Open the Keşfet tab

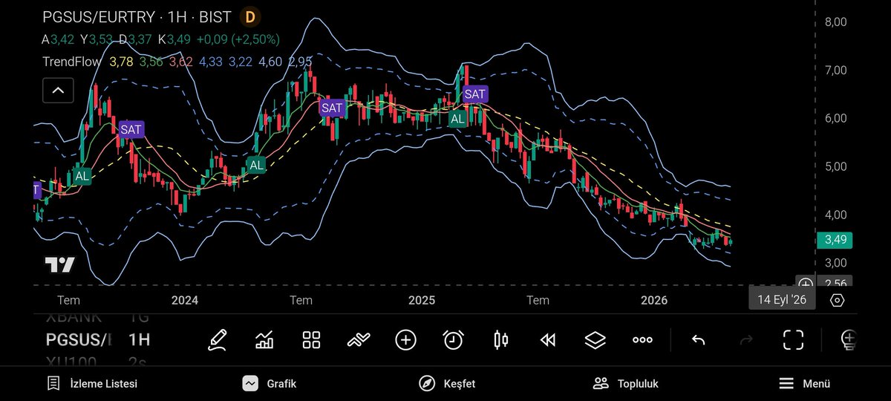pos(447,384)
